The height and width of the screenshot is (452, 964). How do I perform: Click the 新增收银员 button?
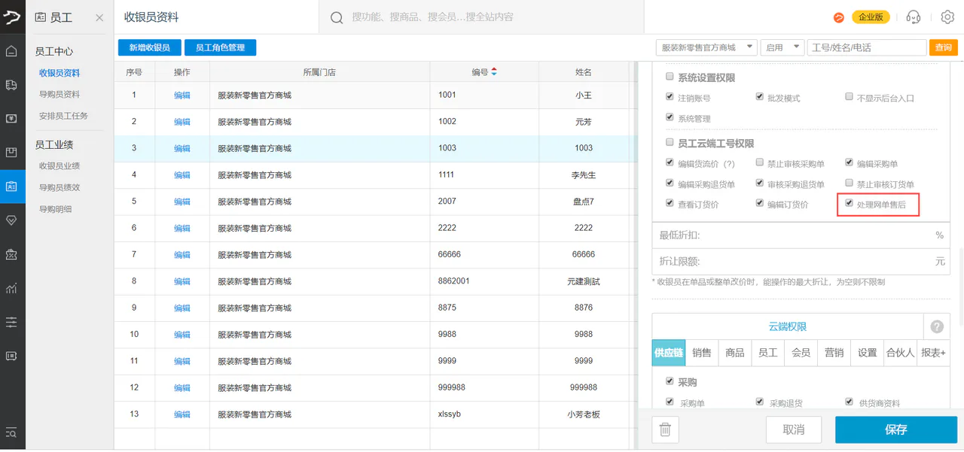pyautogui.click(x=149, y=47)
